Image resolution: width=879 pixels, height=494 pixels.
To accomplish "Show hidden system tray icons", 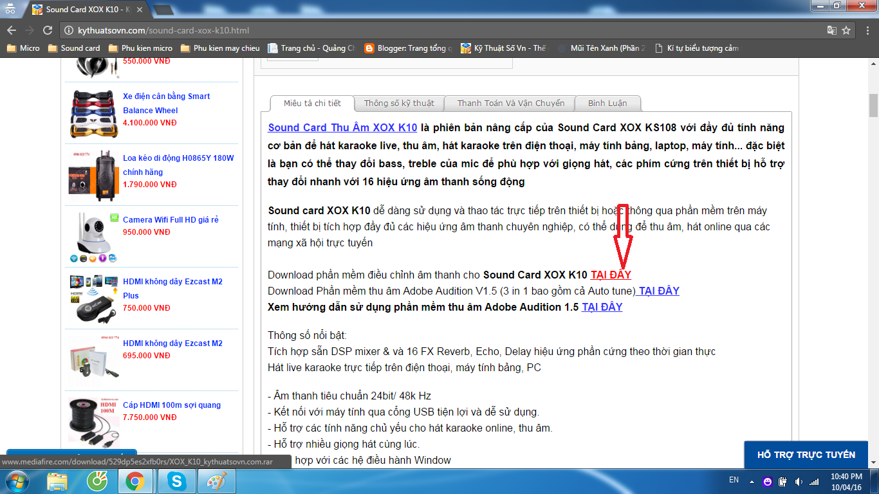I will pos(750,482).
